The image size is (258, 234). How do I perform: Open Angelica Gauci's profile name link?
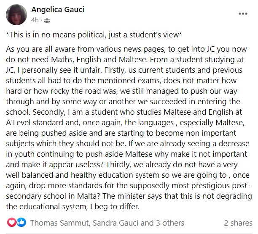[x=58, y=10]
